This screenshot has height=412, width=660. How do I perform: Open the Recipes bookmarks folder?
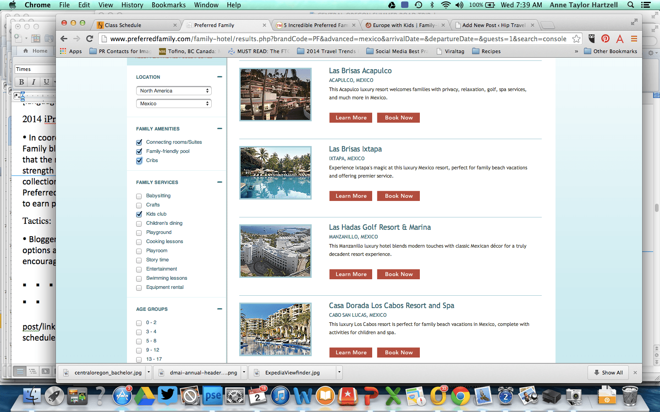tap(486, 51)
